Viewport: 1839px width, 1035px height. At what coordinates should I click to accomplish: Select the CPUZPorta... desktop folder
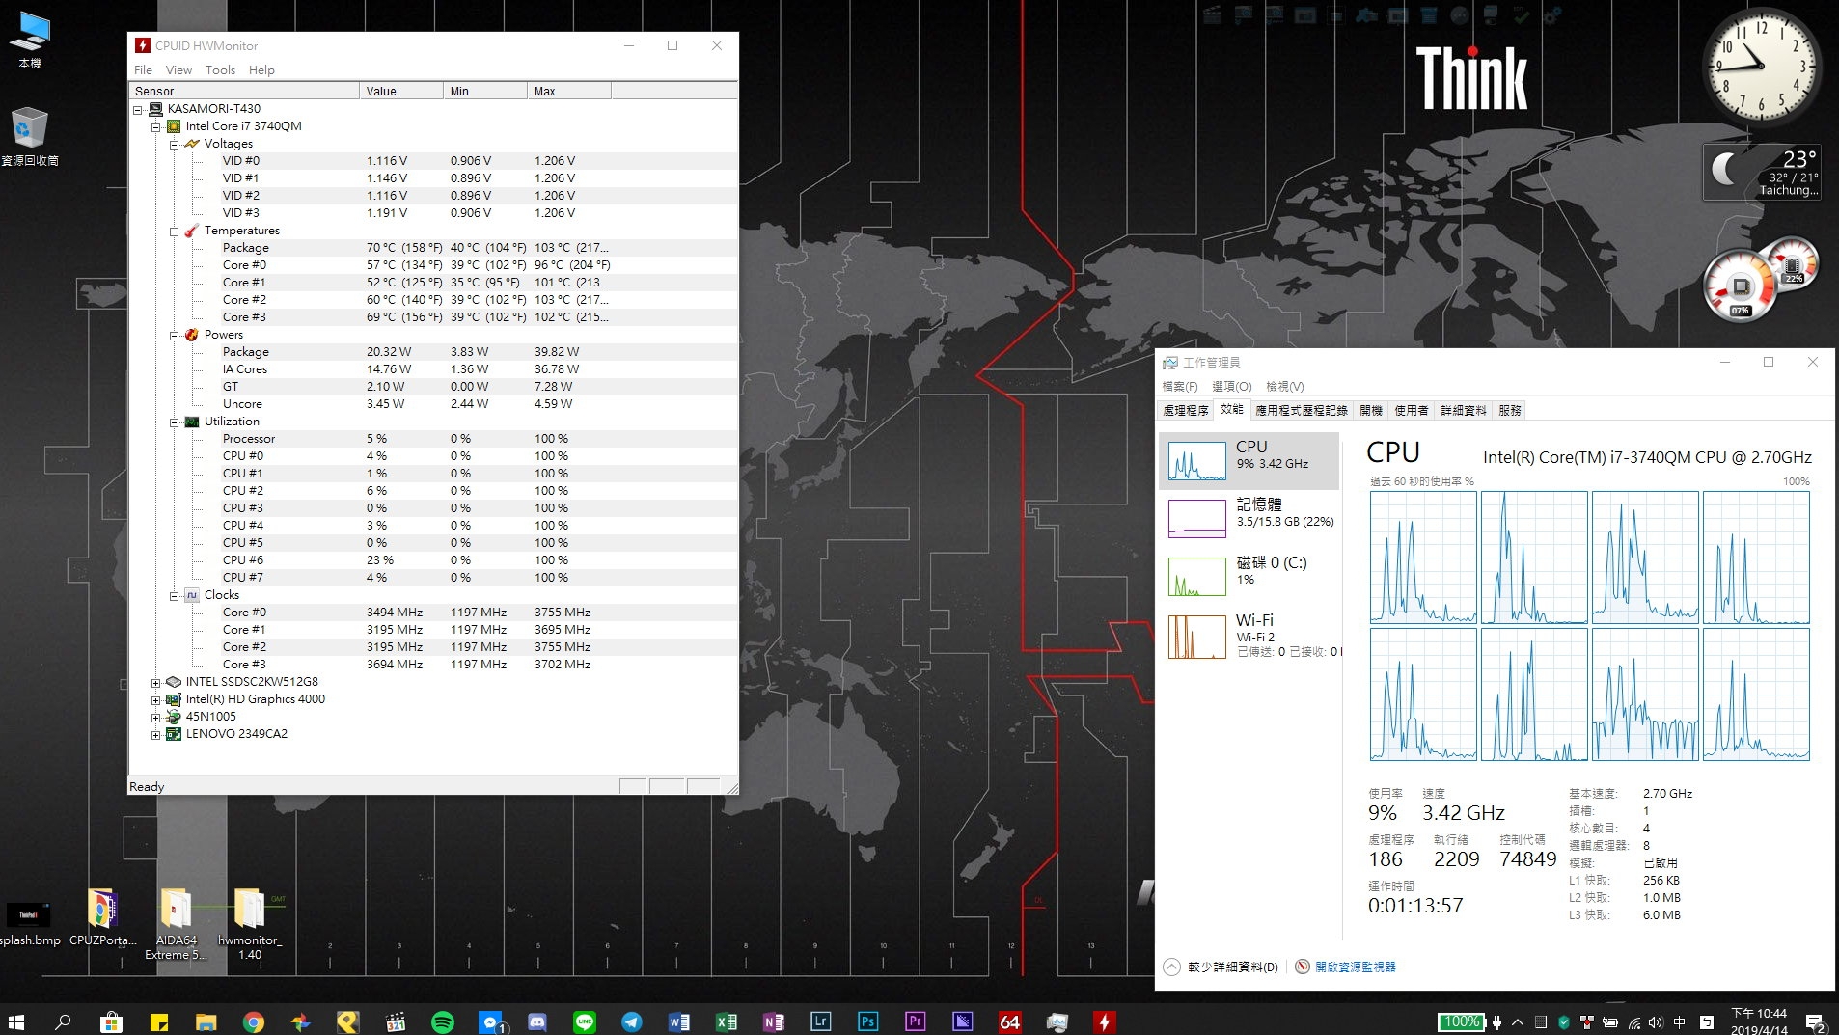click(x=102, y=916)
